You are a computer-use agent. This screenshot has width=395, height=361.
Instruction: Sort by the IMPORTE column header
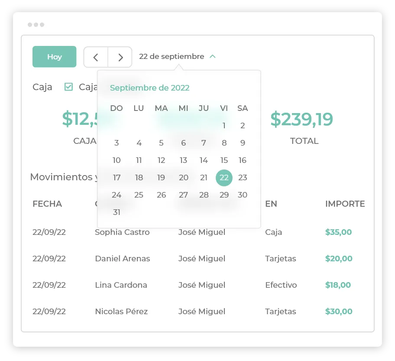(345, 204)
